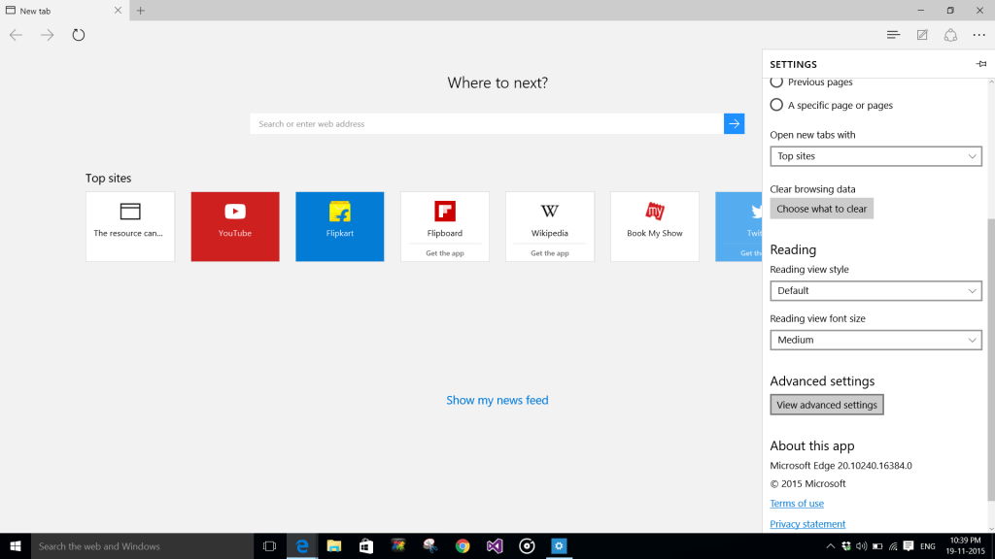
Task: Open the Settings gear app on taskbar
Action: tap(559, 545)
